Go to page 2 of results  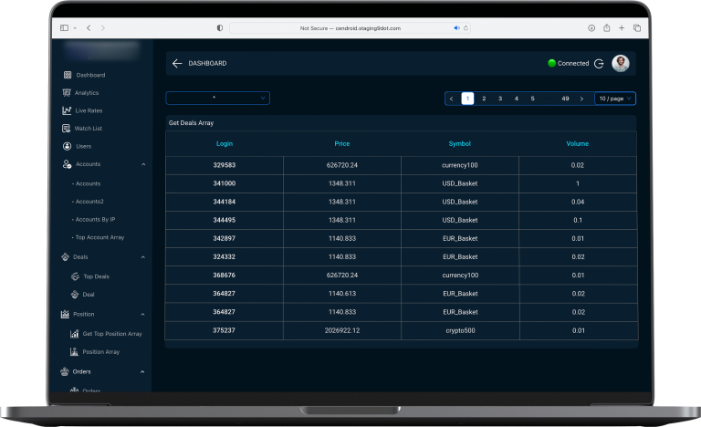tap(484, 99)
